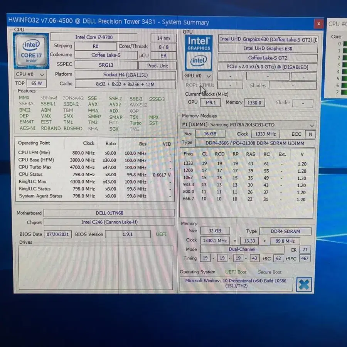Click the Clock column header in operating points

(x=89, y=143)
